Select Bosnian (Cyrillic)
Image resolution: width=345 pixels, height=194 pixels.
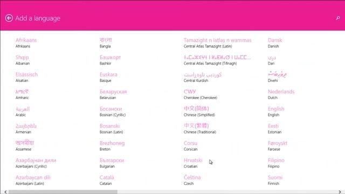point(113,112)
